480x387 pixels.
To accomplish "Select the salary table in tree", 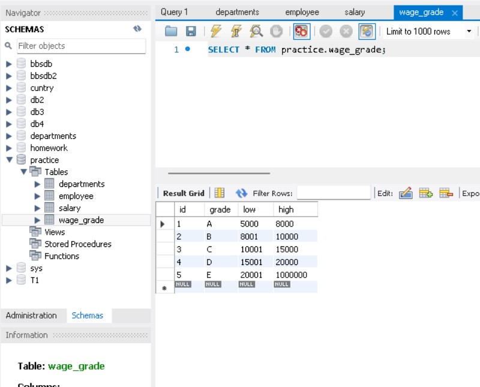I will pos(70,208).
